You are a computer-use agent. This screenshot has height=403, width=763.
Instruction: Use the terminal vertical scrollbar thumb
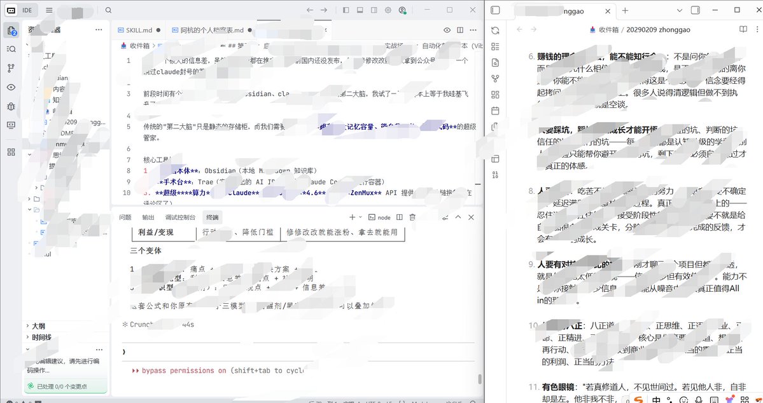tap(479, 379)
